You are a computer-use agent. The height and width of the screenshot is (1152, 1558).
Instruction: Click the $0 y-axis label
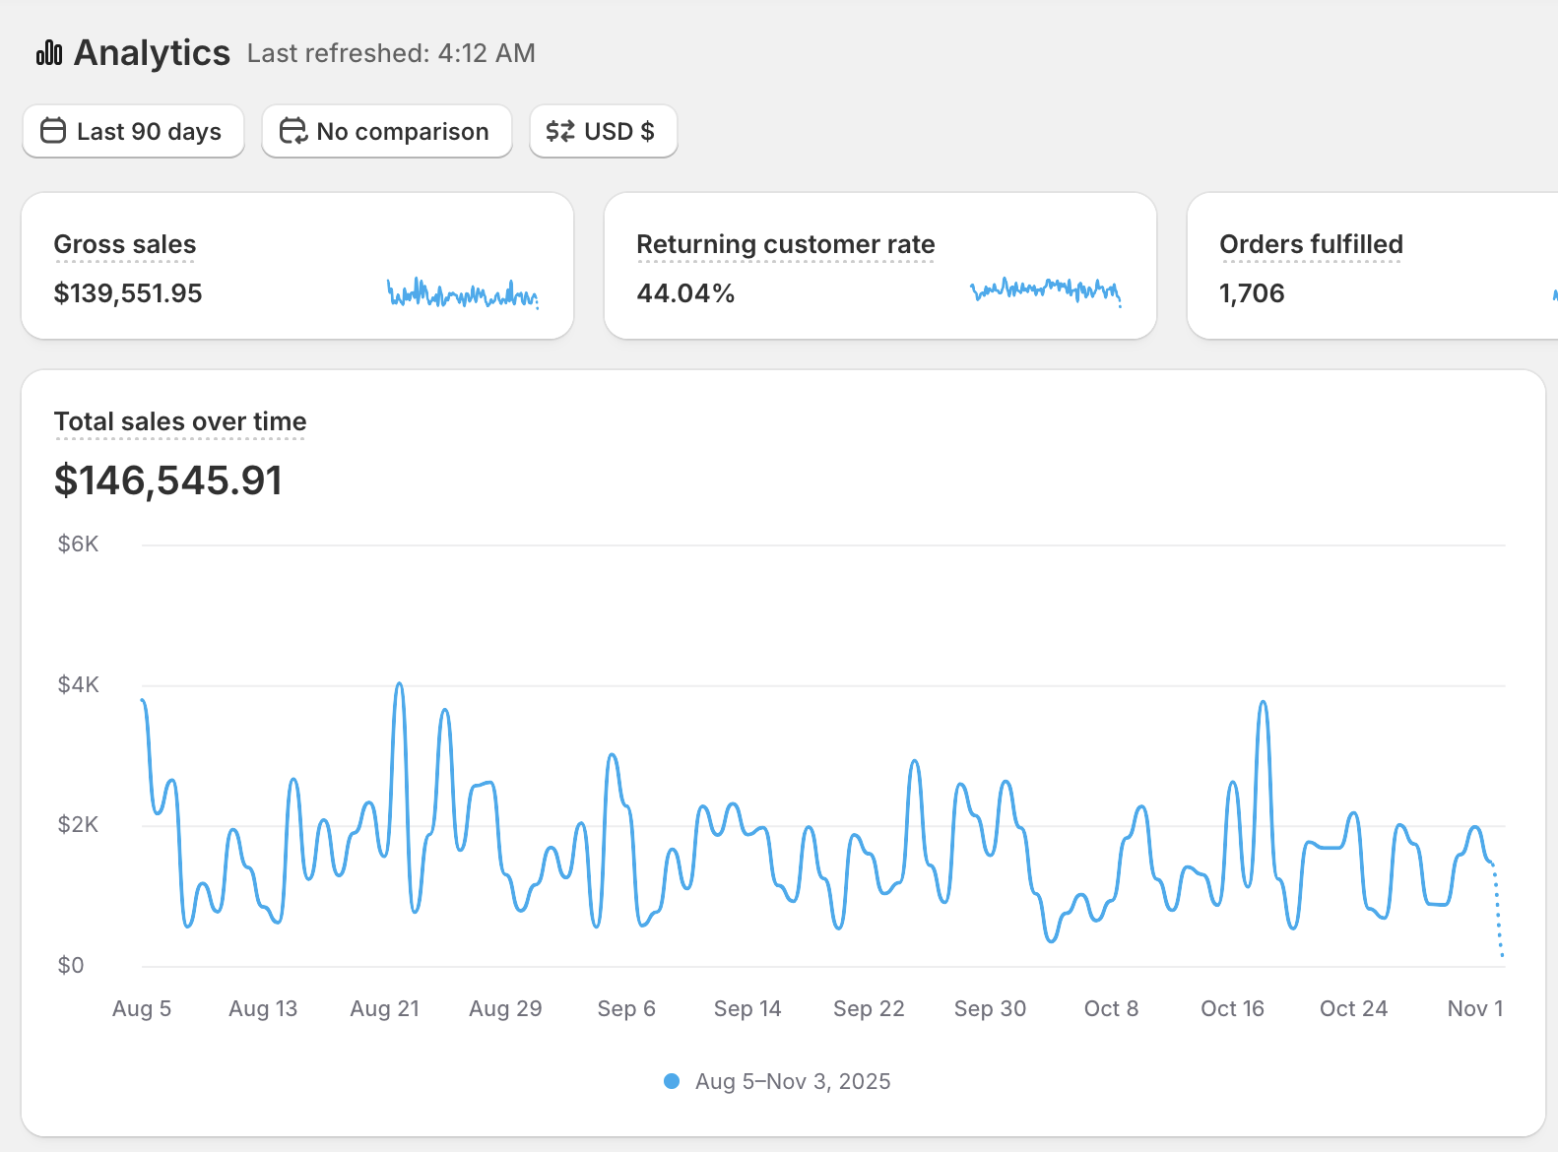[x=71, y=965]
